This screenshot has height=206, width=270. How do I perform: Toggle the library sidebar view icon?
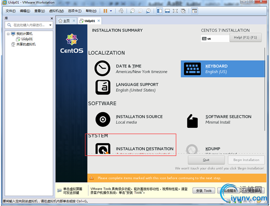click(x=159, y=11)
